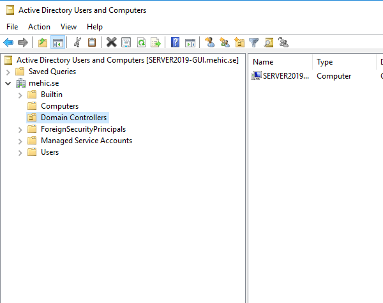Toggle Show/Hide Action Pane icon
Viewport: 383px width, 303px height.
190,43
